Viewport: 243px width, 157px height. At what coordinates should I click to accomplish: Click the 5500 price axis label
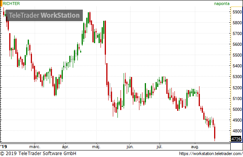[x=237, y=55]
